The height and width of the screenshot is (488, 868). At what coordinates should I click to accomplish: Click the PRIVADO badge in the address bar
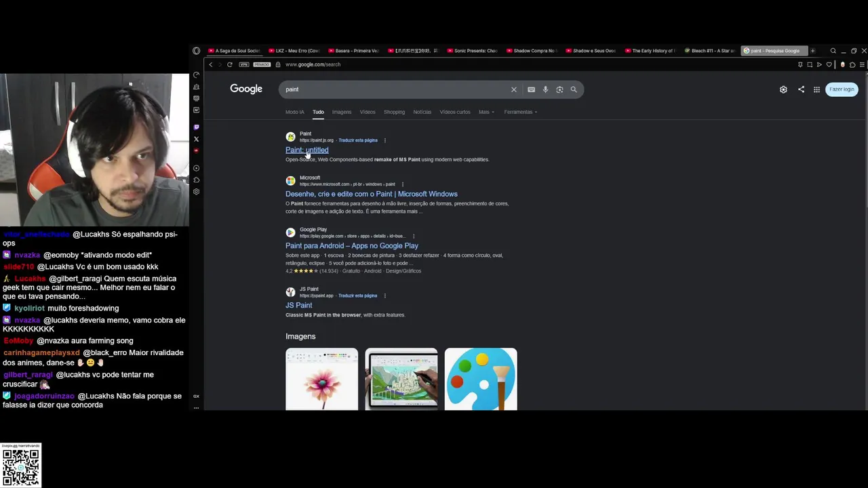262,64
